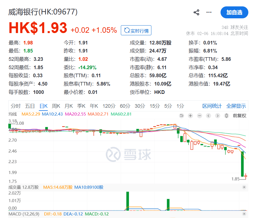Click the 实时行情 real-time quotes button
This screenshot has width=255, height=218.
click(x=136, y=31)
